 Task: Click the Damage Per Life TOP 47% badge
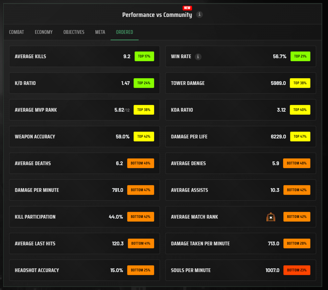click(x=300, y=136)
